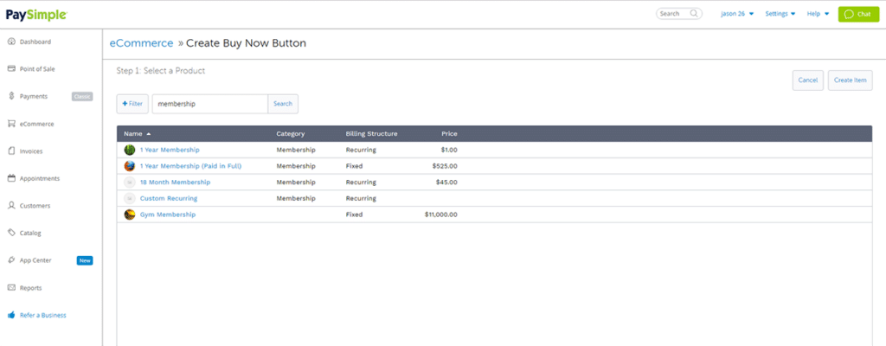Viewport: 886px width, 346px height.
Task: Click the 18 Month Membership placeholder image
Action: 130,182
